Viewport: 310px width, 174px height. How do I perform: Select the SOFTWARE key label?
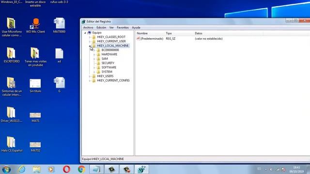[x=109, y=67]
